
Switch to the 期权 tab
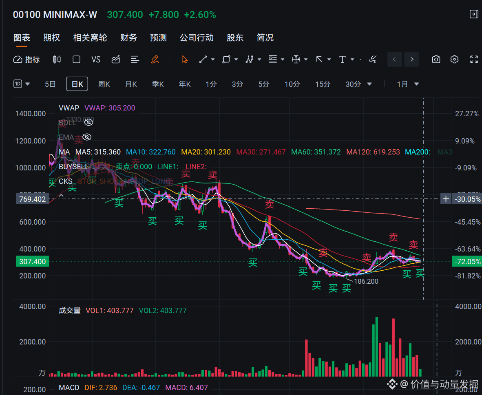point(51,38)
